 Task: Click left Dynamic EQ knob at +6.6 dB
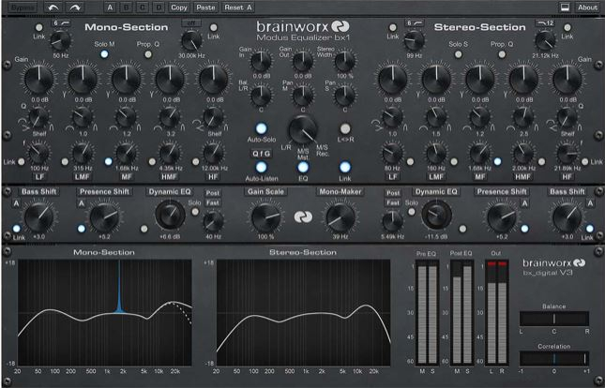[170, 214]
